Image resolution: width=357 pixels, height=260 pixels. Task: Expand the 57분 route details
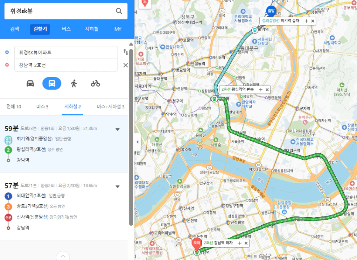point(118,186)
